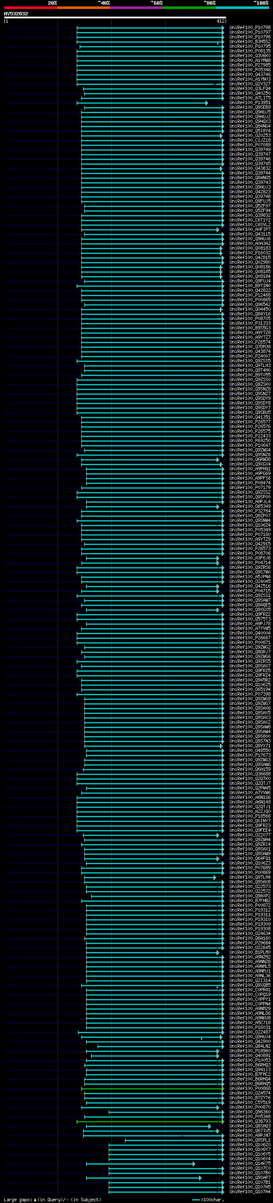Select hit label UniRef100_P26667
Image resolution: width=273 pixels, height=1203 pixels.
pyautogui.click(x=250, y=638)
